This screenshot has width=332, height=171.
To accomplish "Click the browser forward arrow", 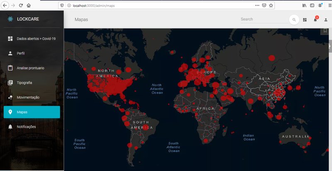I will click(x=13, y=5).
